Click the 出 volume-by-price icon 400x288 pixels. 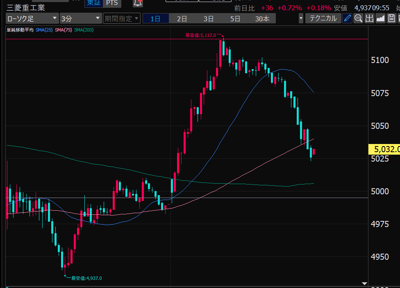369,18
